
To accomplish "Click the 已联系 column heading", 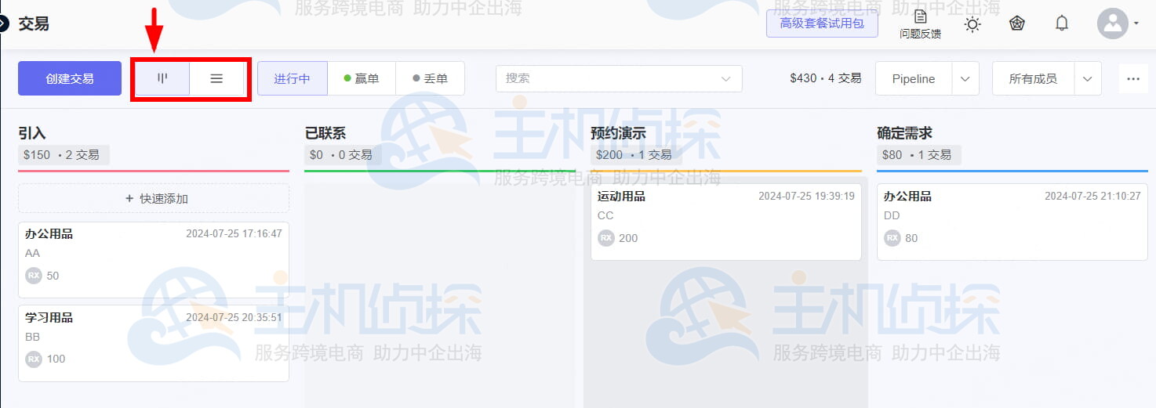I will [325, 133].
